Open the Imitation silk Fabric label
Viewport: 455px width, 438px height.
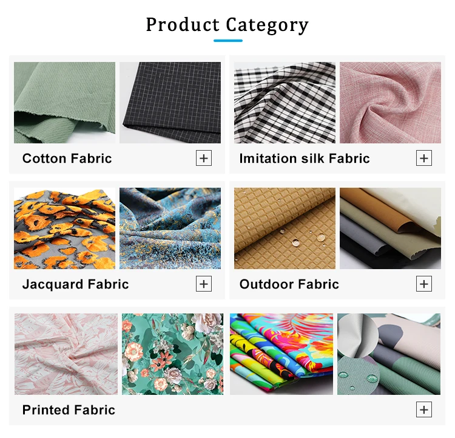click(x=305, y=159)
